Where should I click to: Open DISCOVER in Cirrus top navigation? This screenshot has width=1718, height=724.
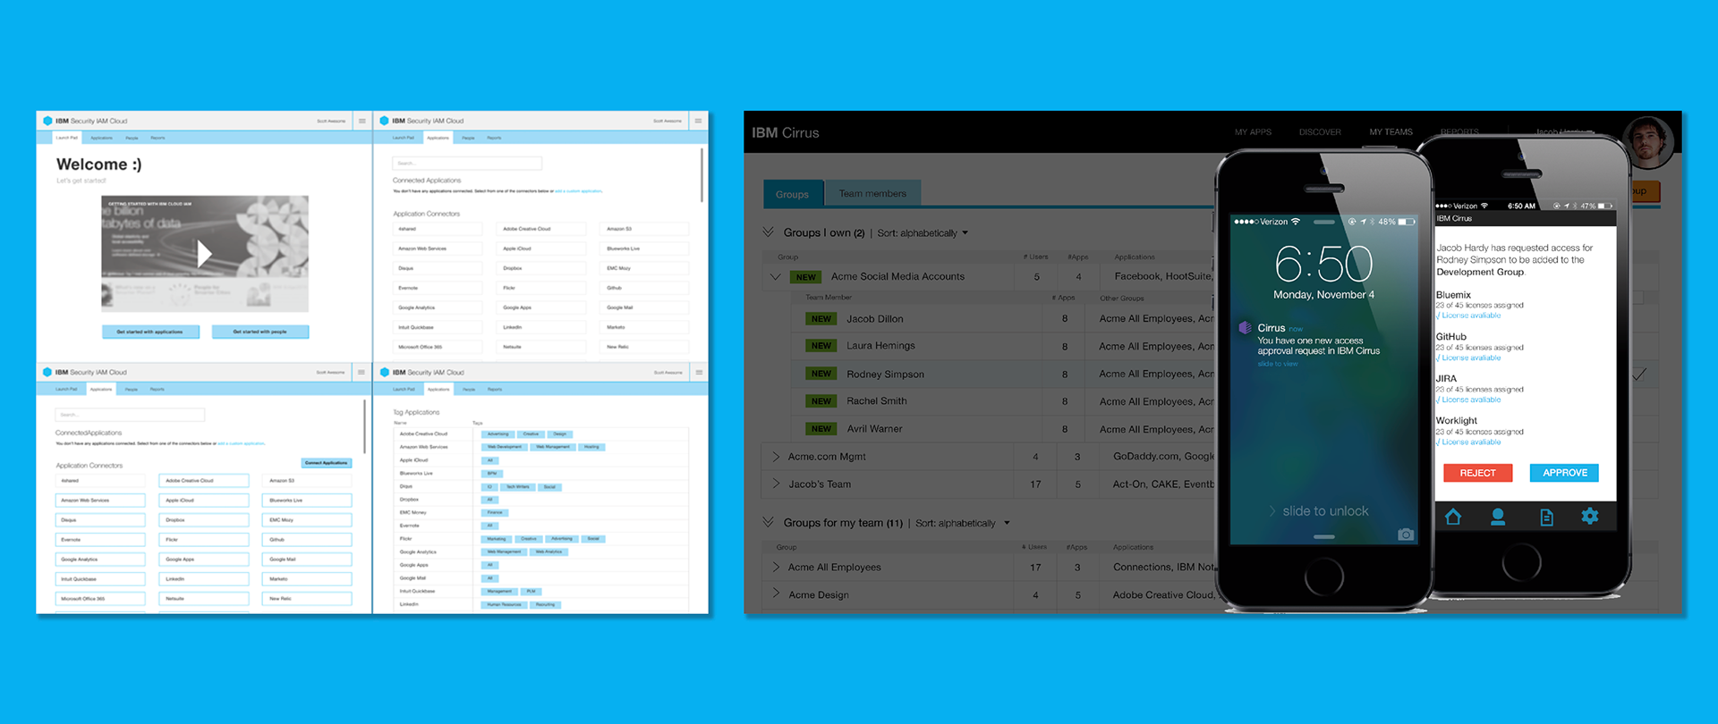(1320, 132)
